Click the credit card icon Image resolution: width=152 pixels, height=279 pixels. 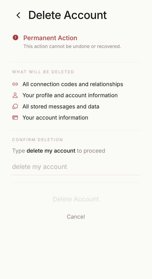click(x=15, y=118)
